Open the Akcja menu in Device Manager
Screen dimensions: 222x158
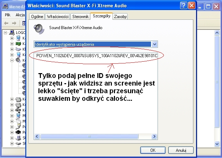click(20, 15)
